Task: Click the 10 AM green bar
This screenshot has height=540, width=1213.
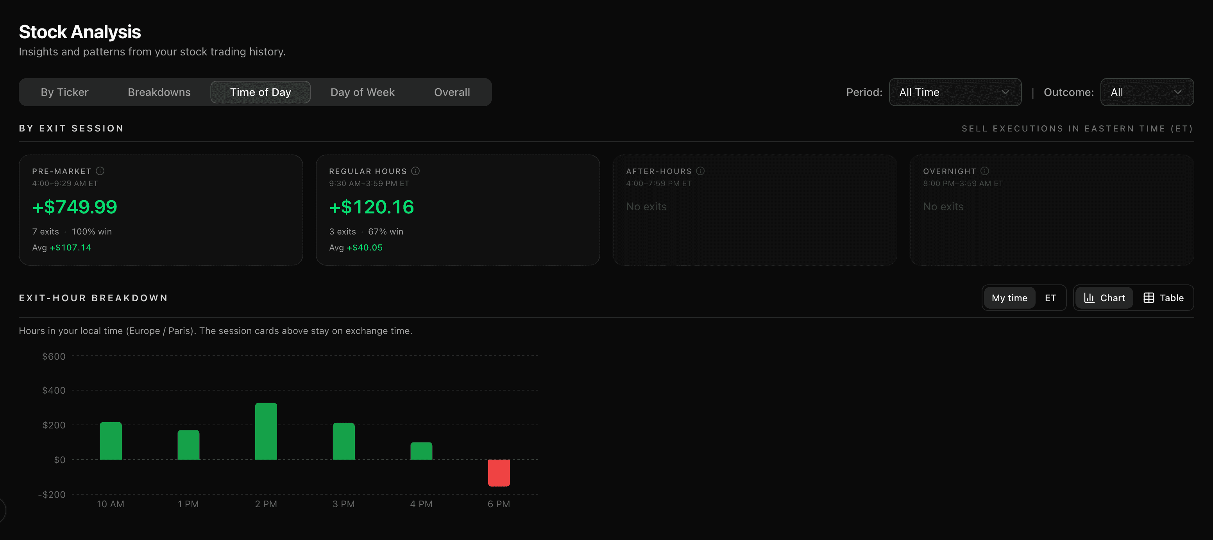Action: click(x=111, y=441)
